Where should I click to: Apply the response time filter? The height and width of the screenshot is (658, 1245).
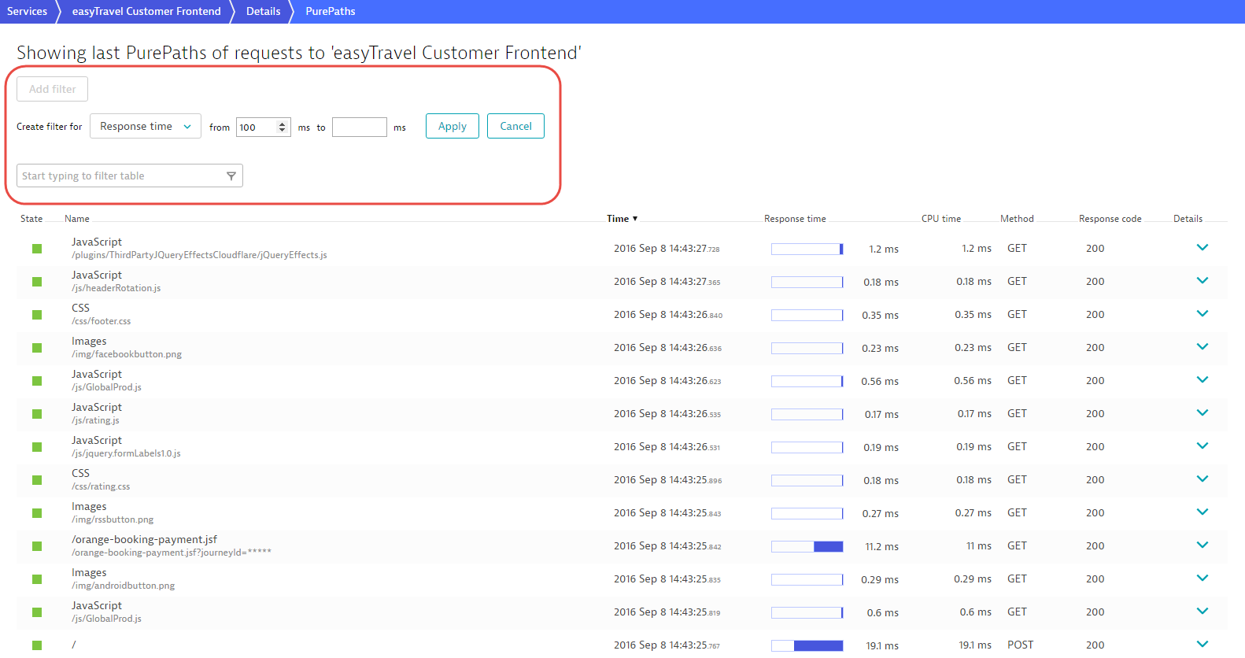pos(453,126)
